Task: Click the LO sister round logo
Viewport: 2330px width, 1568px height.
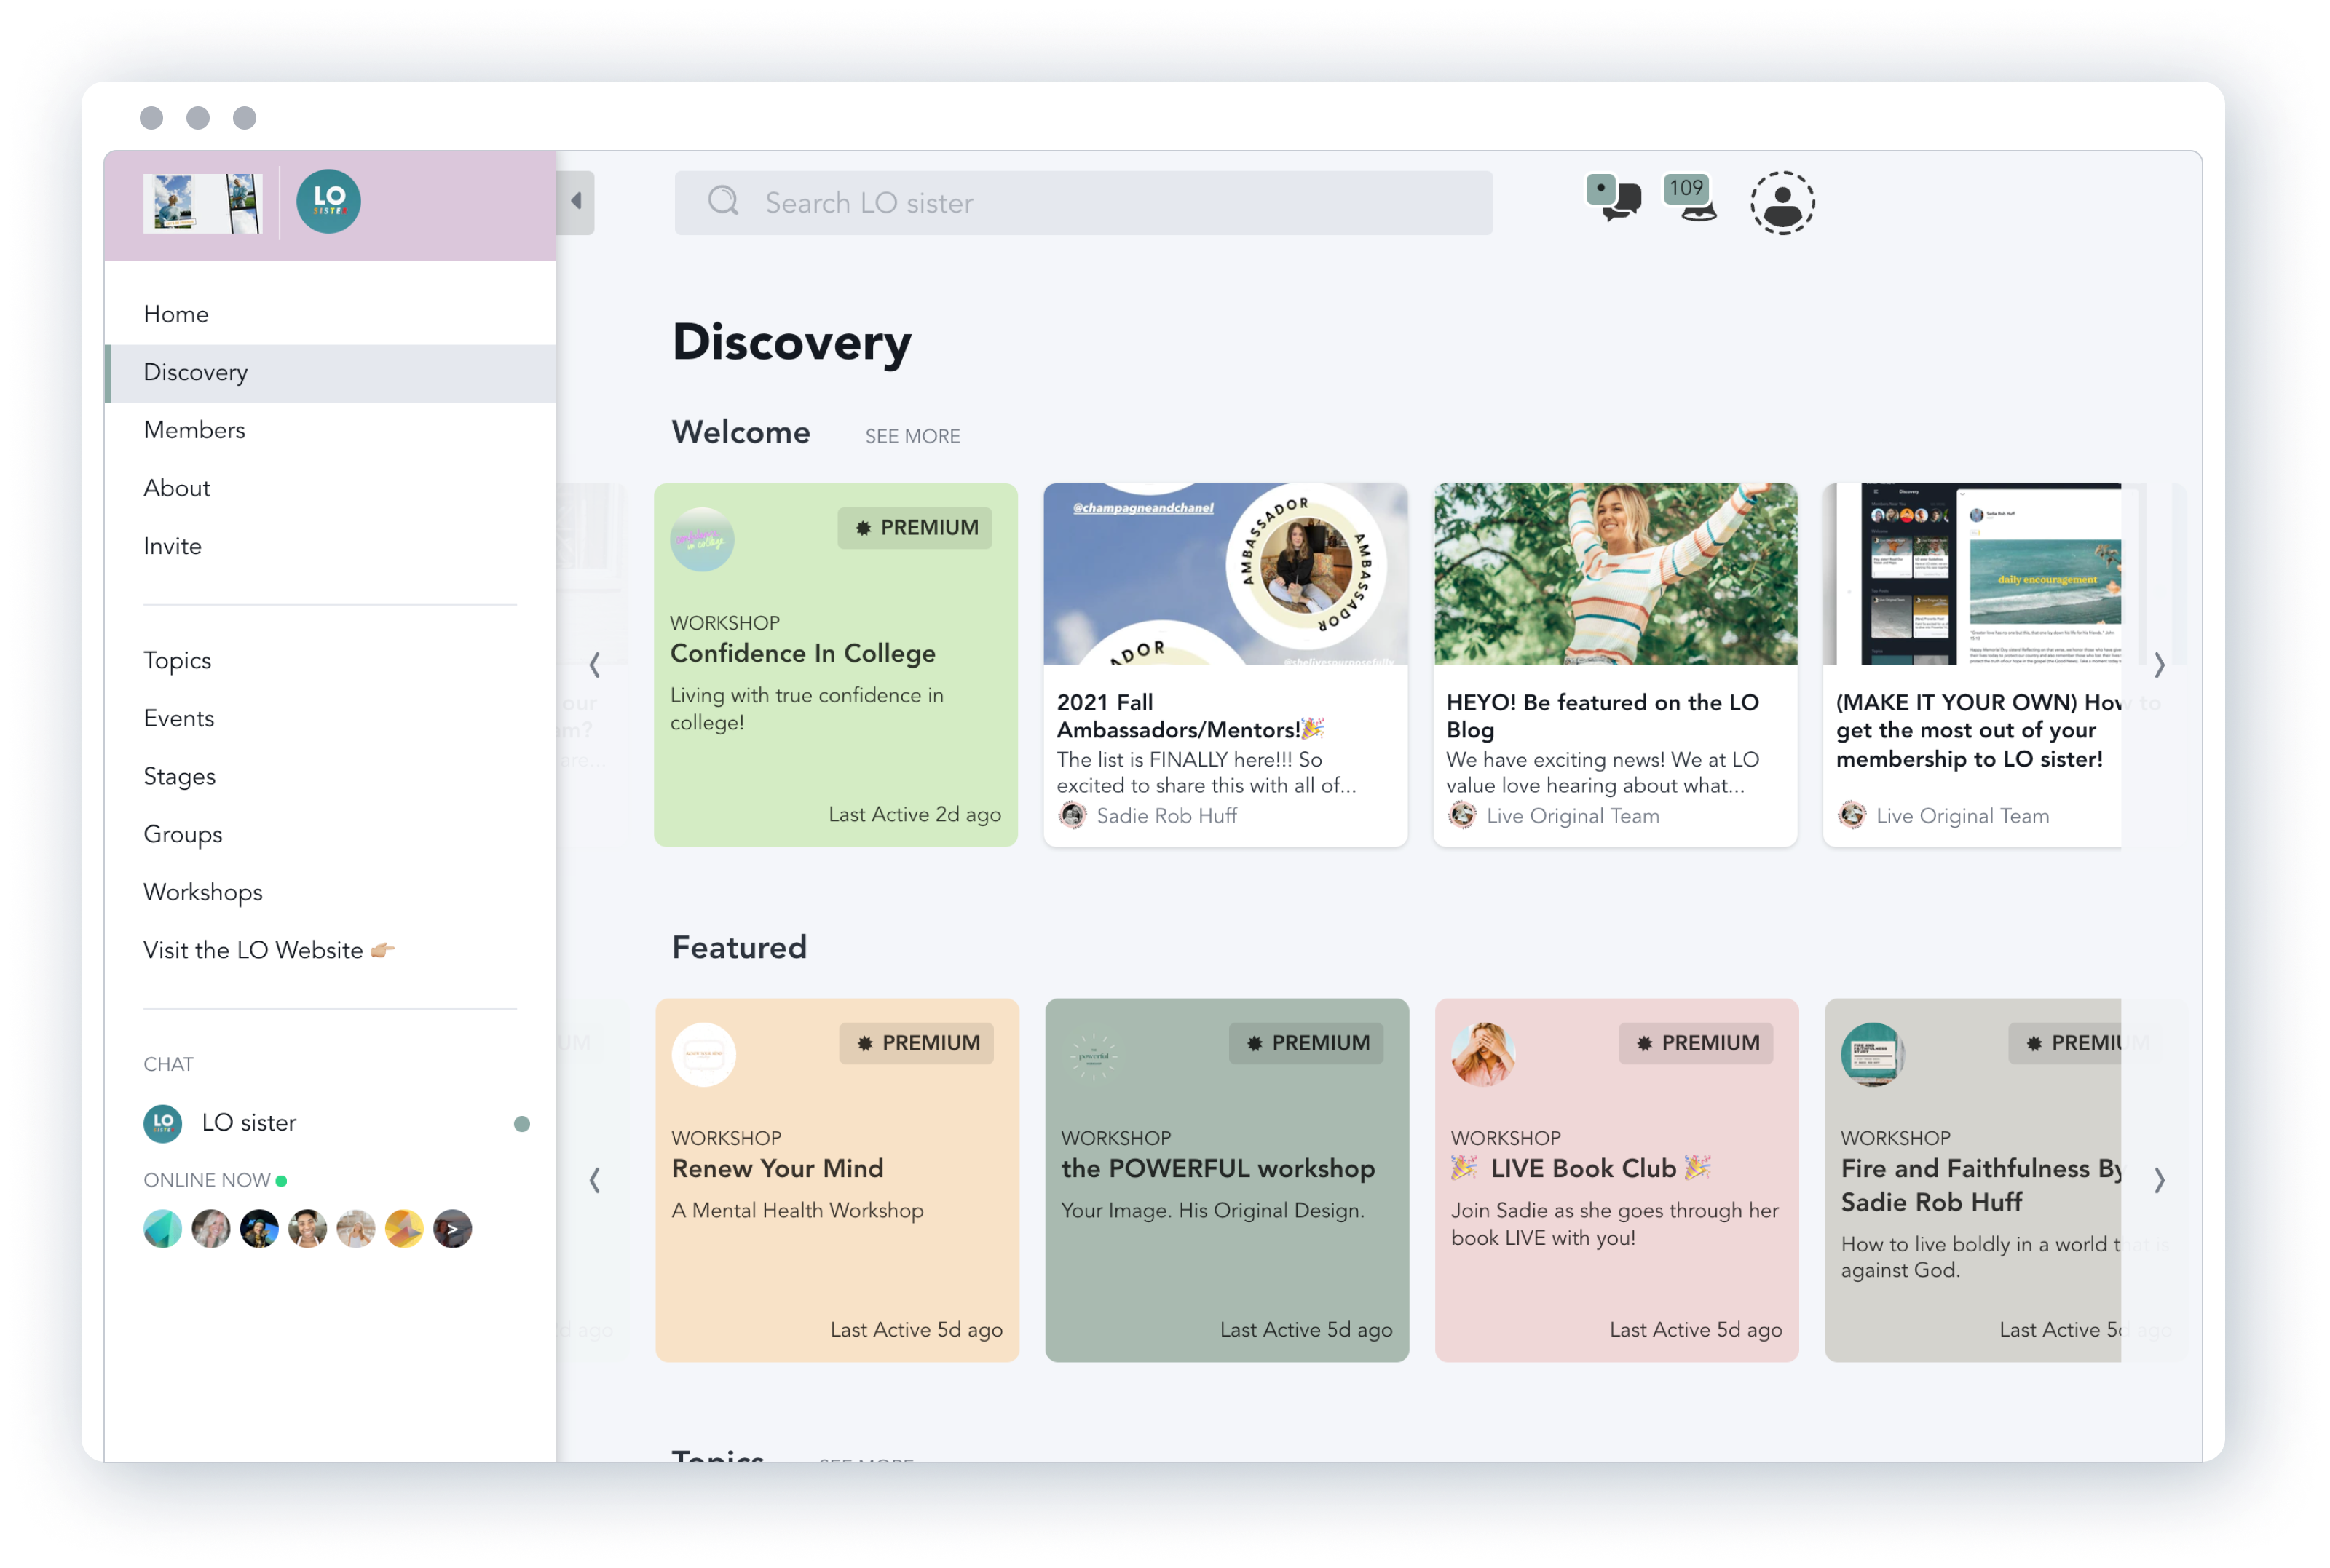Action: click(x=328, y=201)
